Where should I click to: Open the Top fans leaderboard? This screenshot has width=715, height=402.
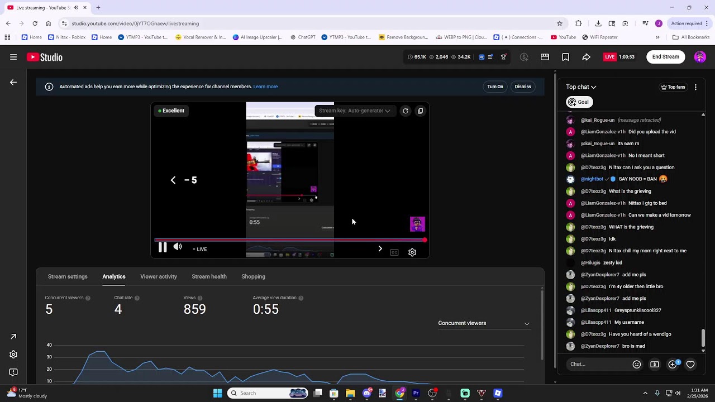(673, 87)
